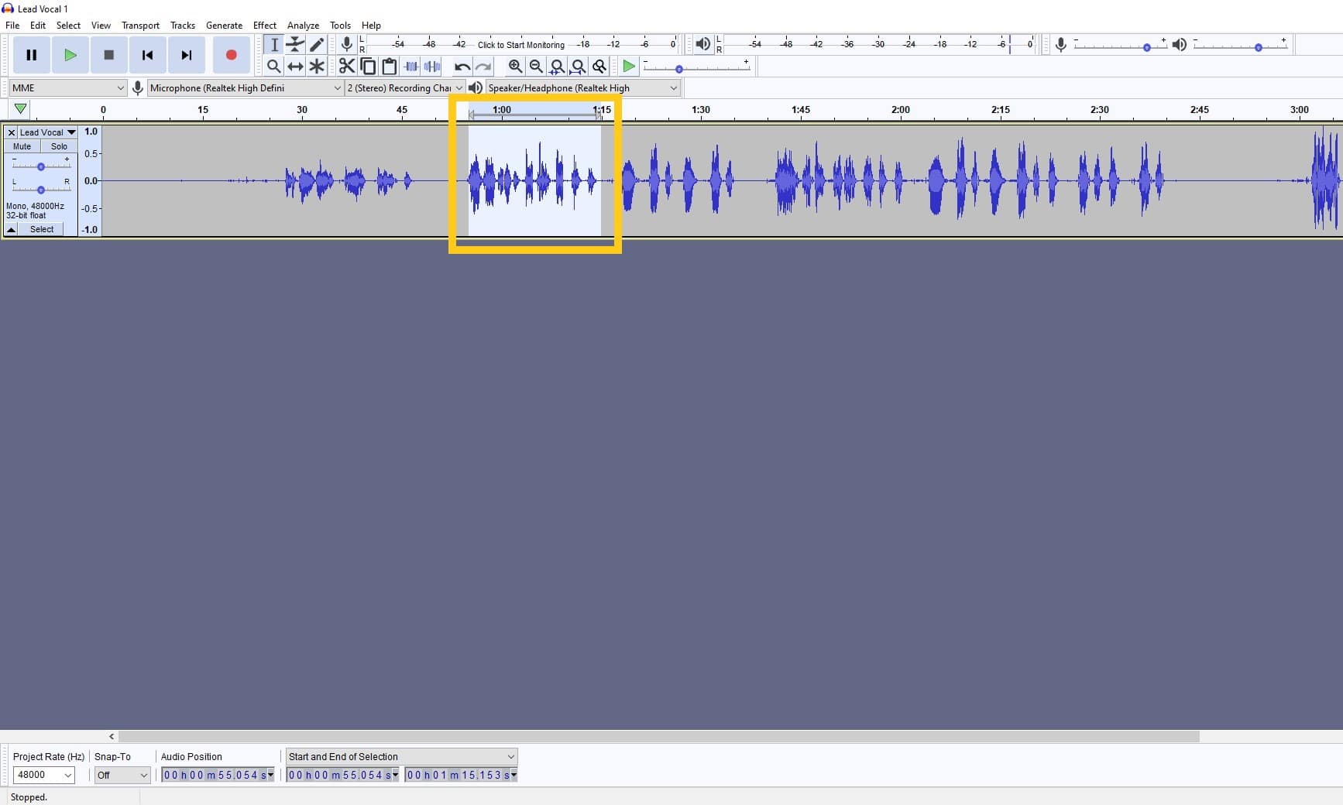This screenshot has height=805, width=1343.
Task: Trim audio outside selection
Action: (410, 67)
